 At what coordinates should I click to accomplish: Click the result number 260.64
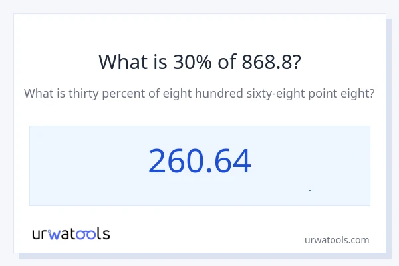pos(199,162)
